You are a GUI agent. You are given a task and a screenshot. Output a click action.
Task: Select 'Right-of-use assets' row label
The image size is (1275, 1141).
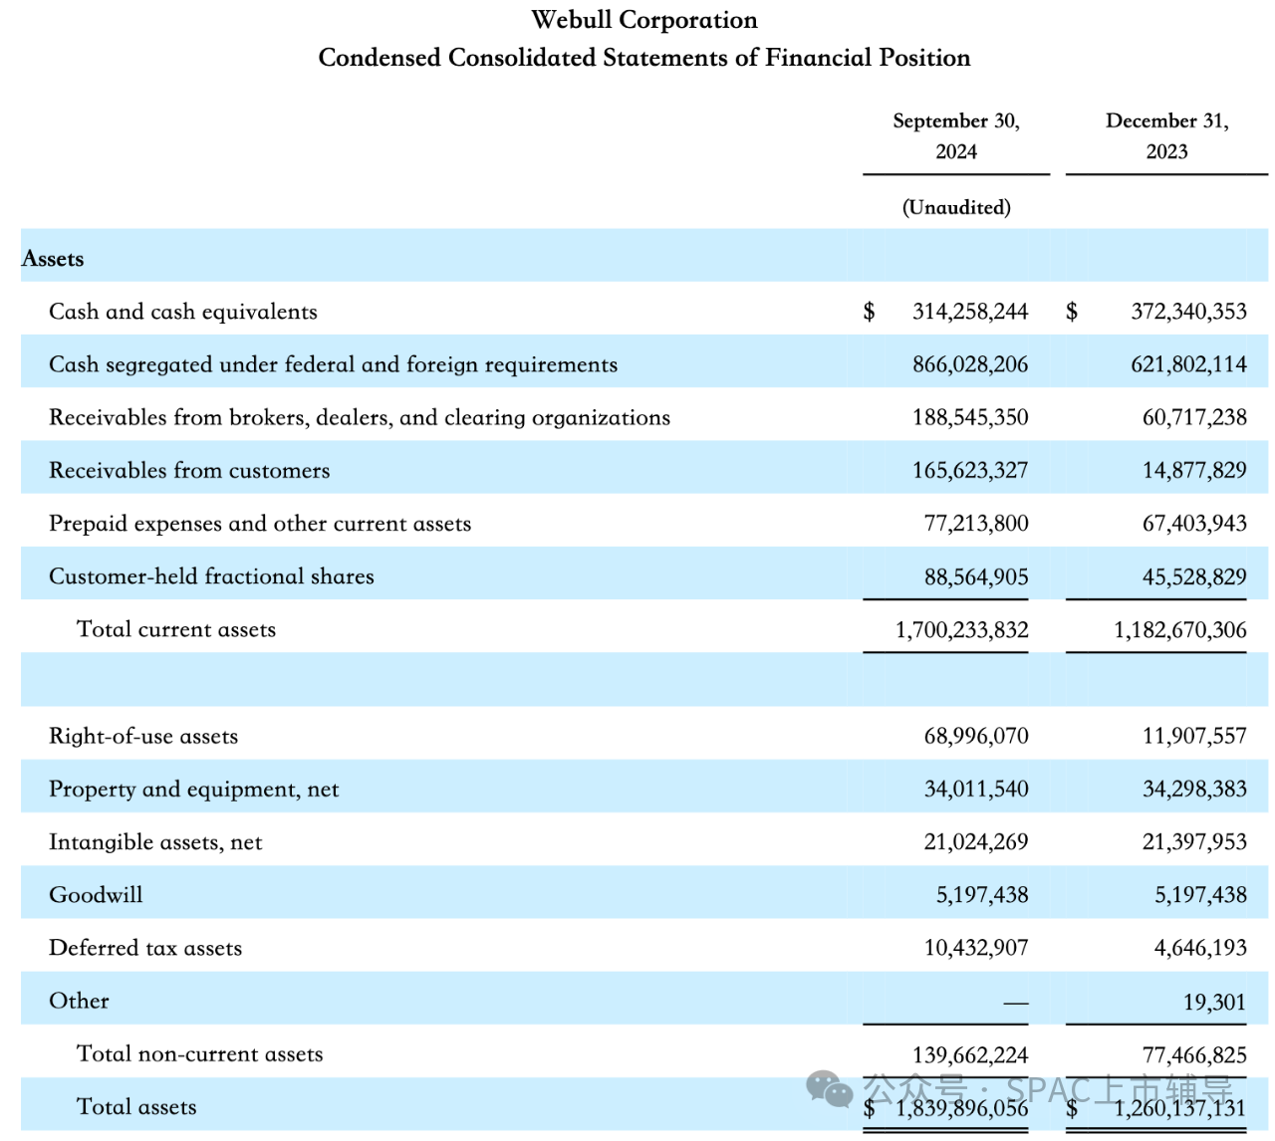coord(143,736)
